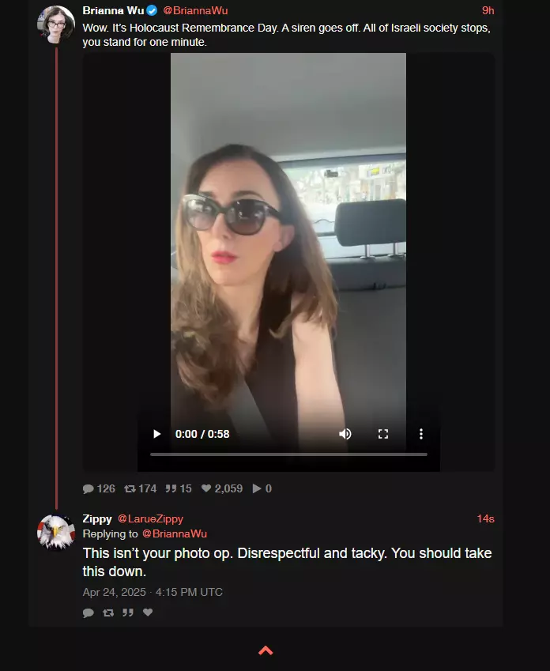Click the video progress bar

[x=288, y=454]
